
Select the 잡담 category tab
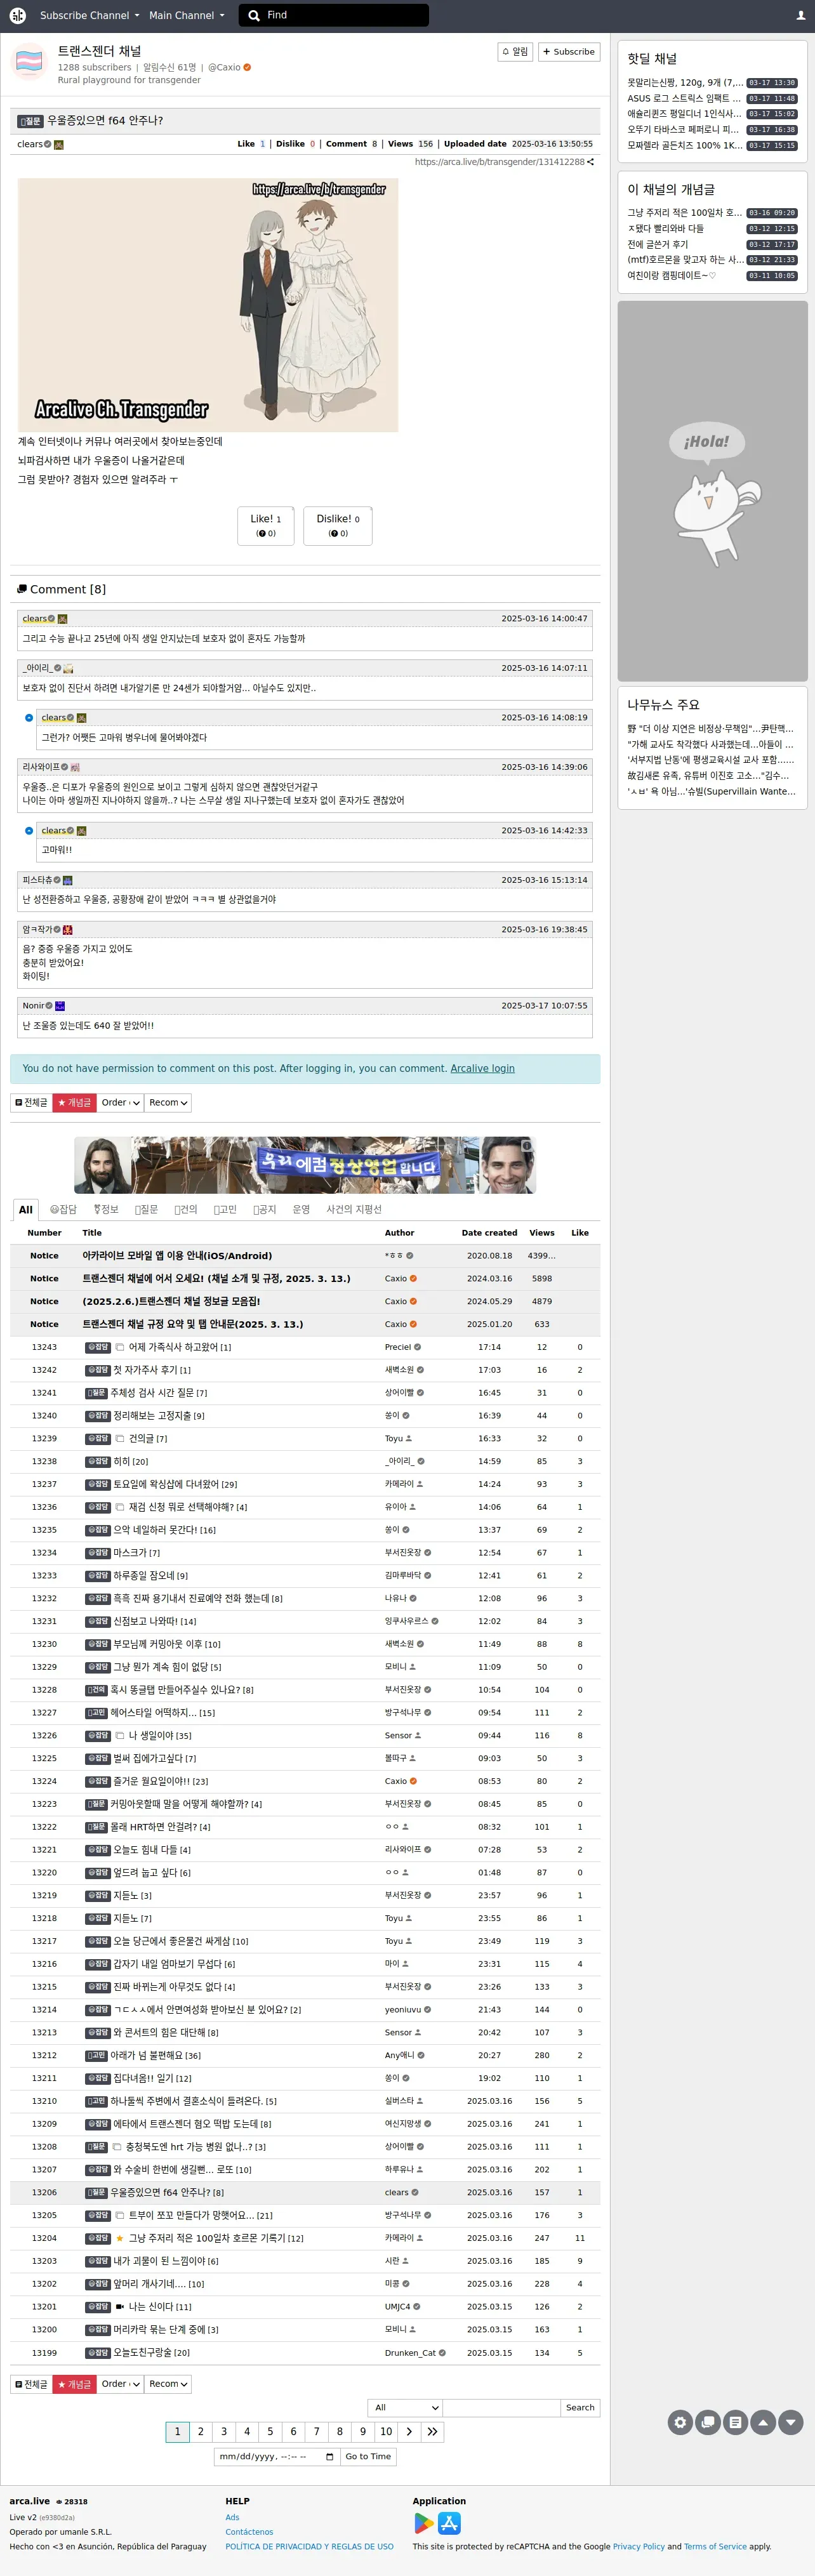coord(63,1210)
